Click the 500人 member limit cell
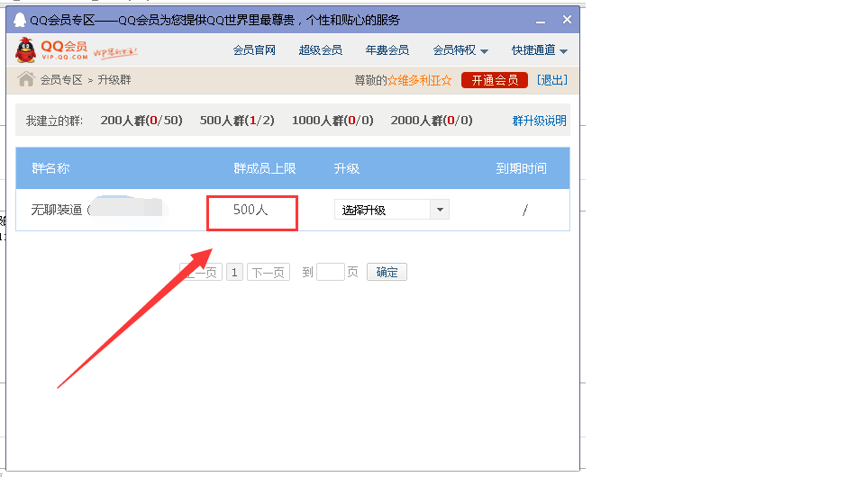865x486 pixels. 250,210
